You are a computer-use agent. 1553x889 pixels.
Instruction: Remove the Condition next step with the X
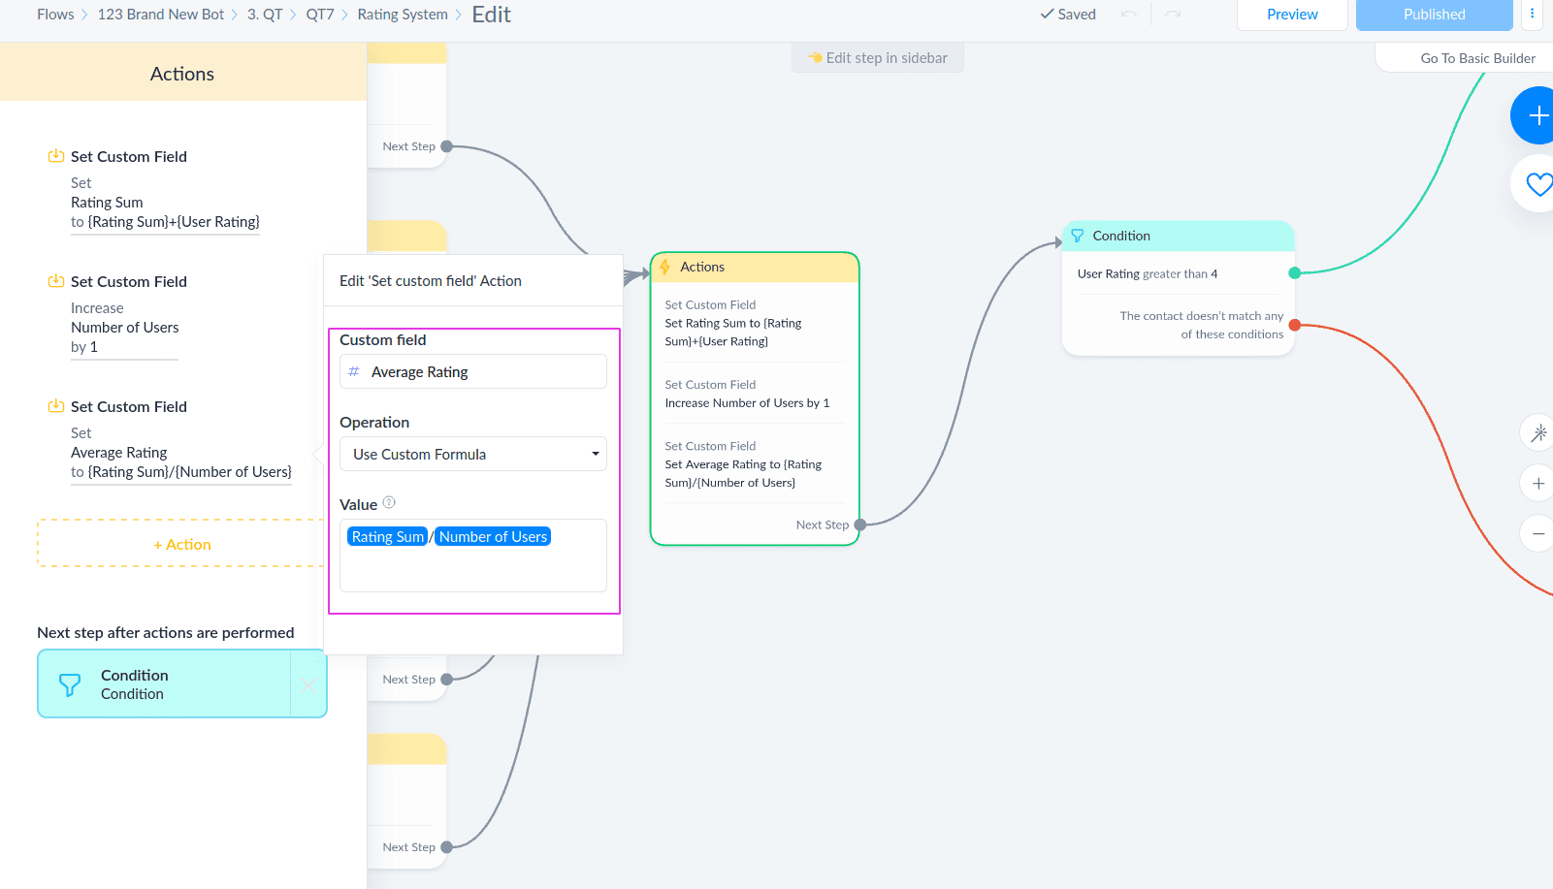(307, 683)
